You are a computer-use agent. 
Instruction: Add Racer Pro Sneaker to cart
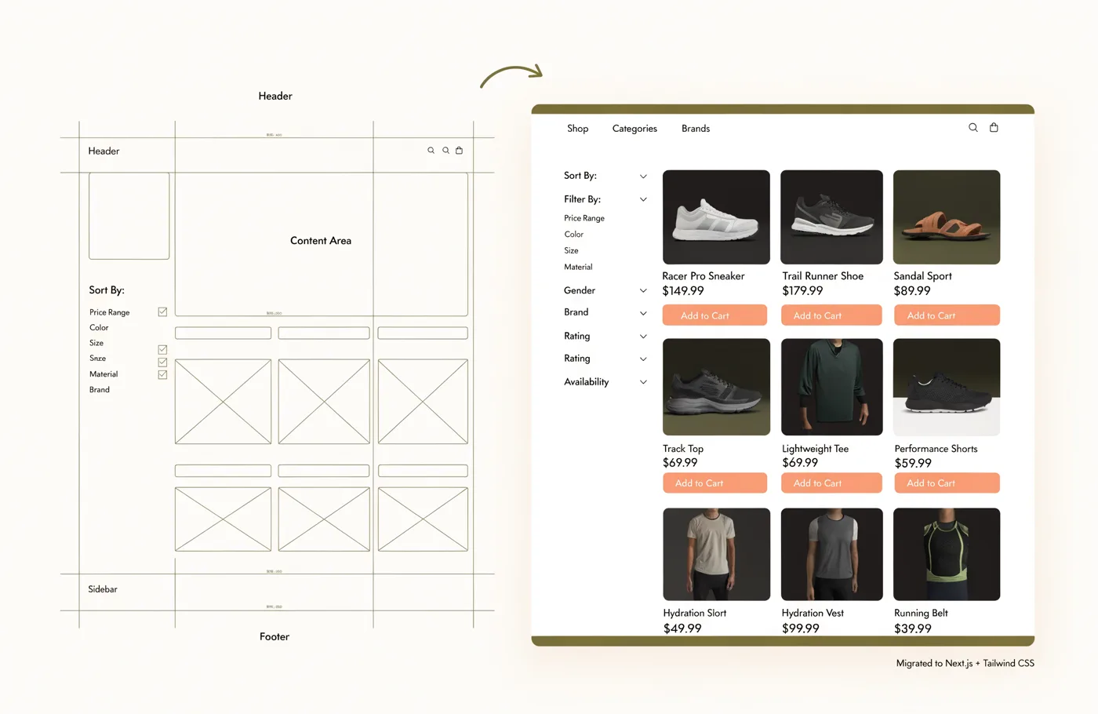click(x=714, y=315)
